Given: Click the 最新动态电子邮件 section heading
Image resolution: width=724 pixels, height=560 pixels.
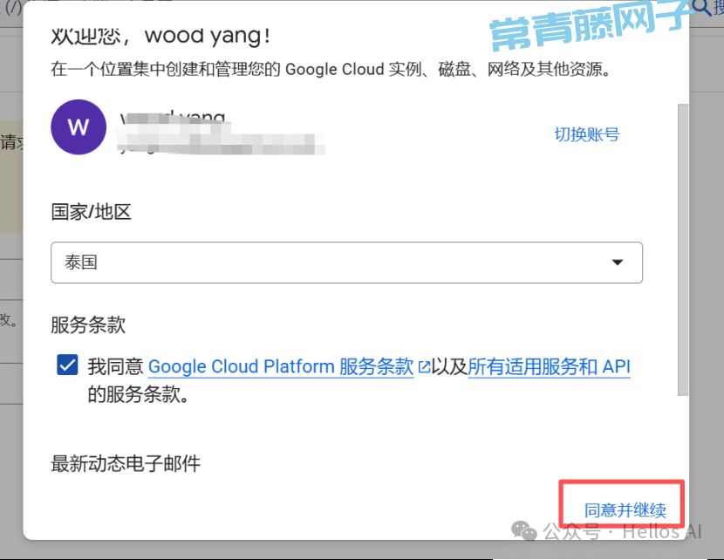Looking at the screenshot, I should pyautogui.click(x=126, y=463).
